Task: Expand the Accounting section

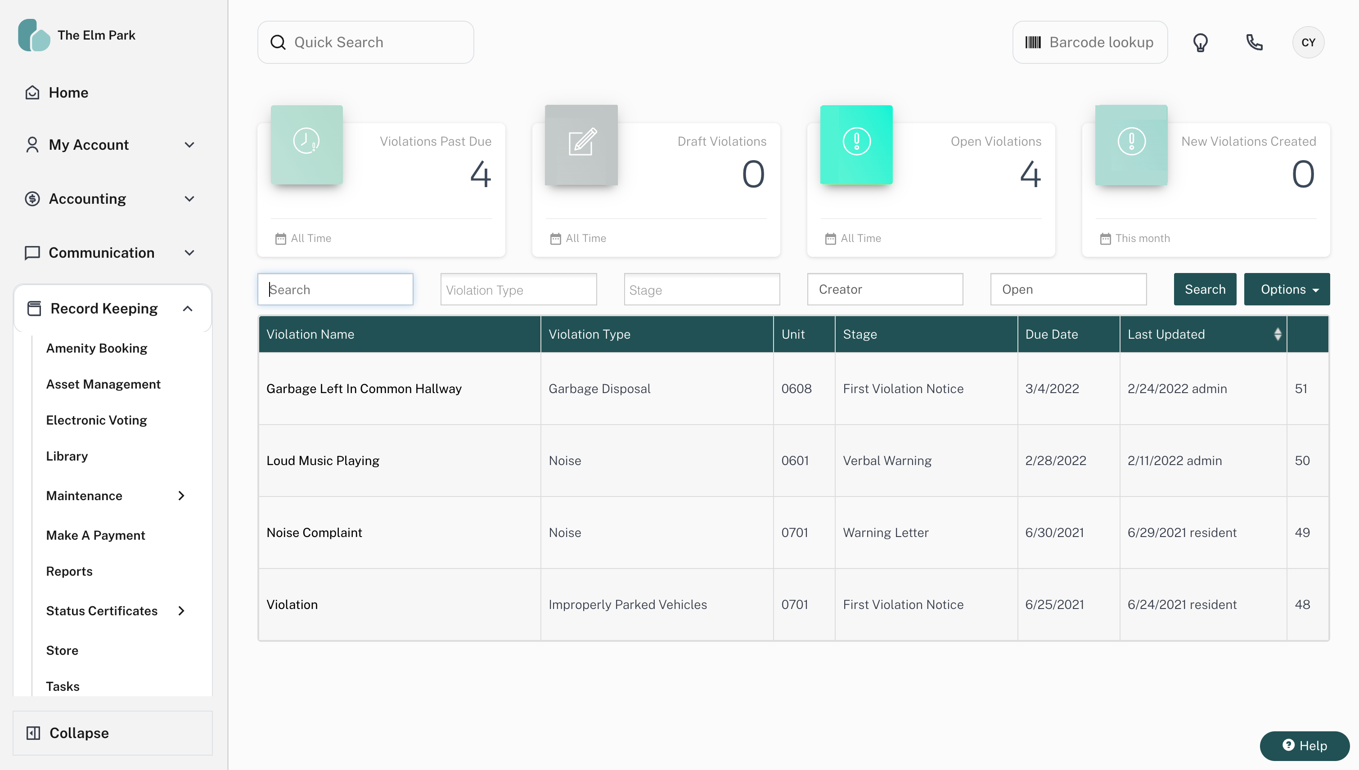Action: click(x=189, y=199)
